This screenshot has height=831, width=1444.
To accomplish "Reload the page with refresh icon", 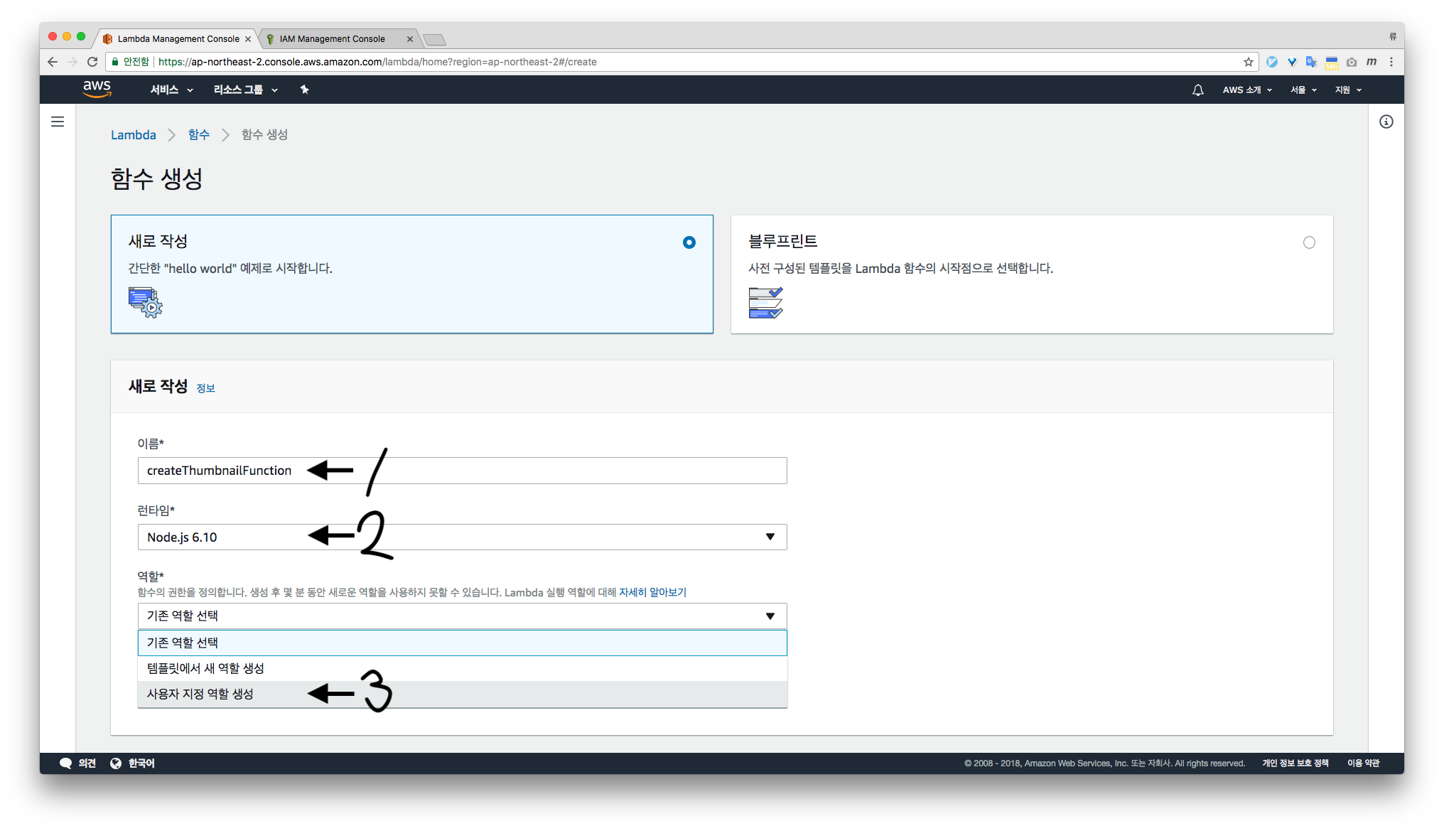I will point(92,62).
